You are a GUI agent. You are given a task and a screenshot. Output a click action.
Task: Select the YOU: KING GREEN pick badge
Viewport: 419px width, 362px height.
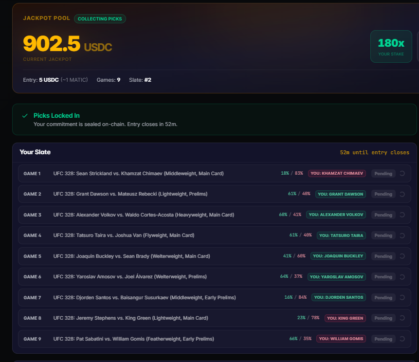pos(345,318)
